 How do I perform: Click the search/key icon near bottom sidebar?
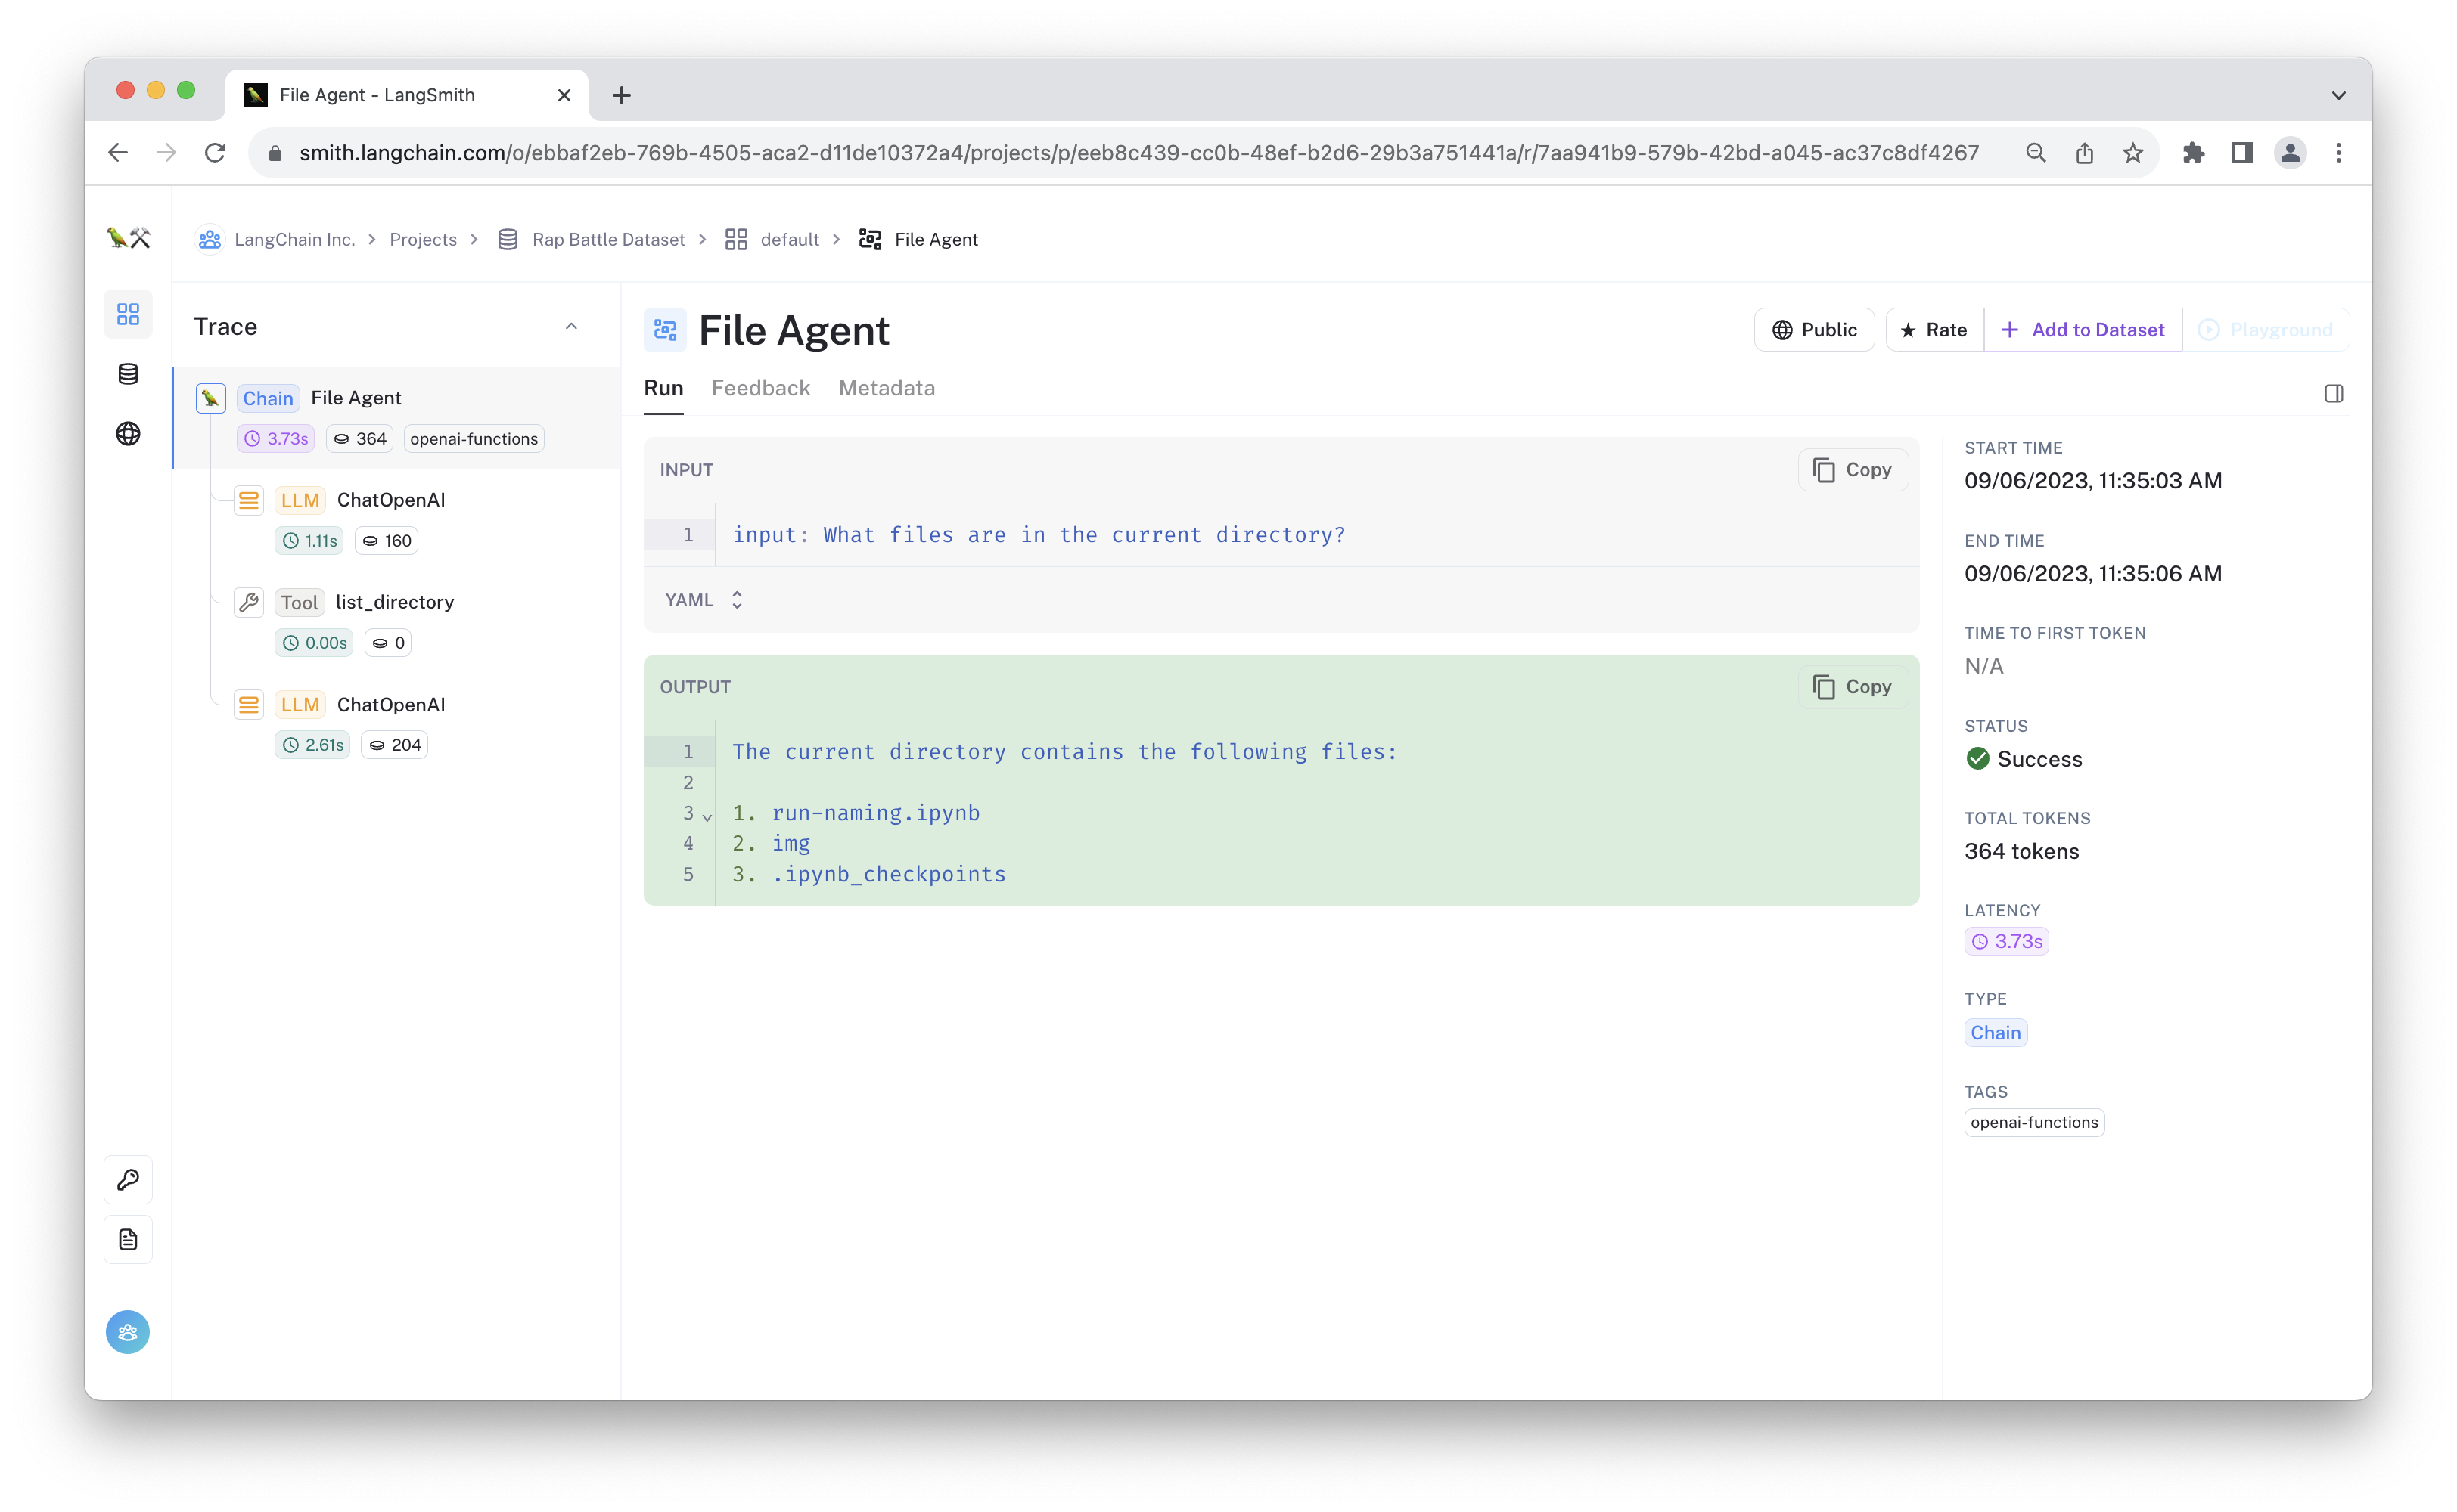[x=128, y=1180]
